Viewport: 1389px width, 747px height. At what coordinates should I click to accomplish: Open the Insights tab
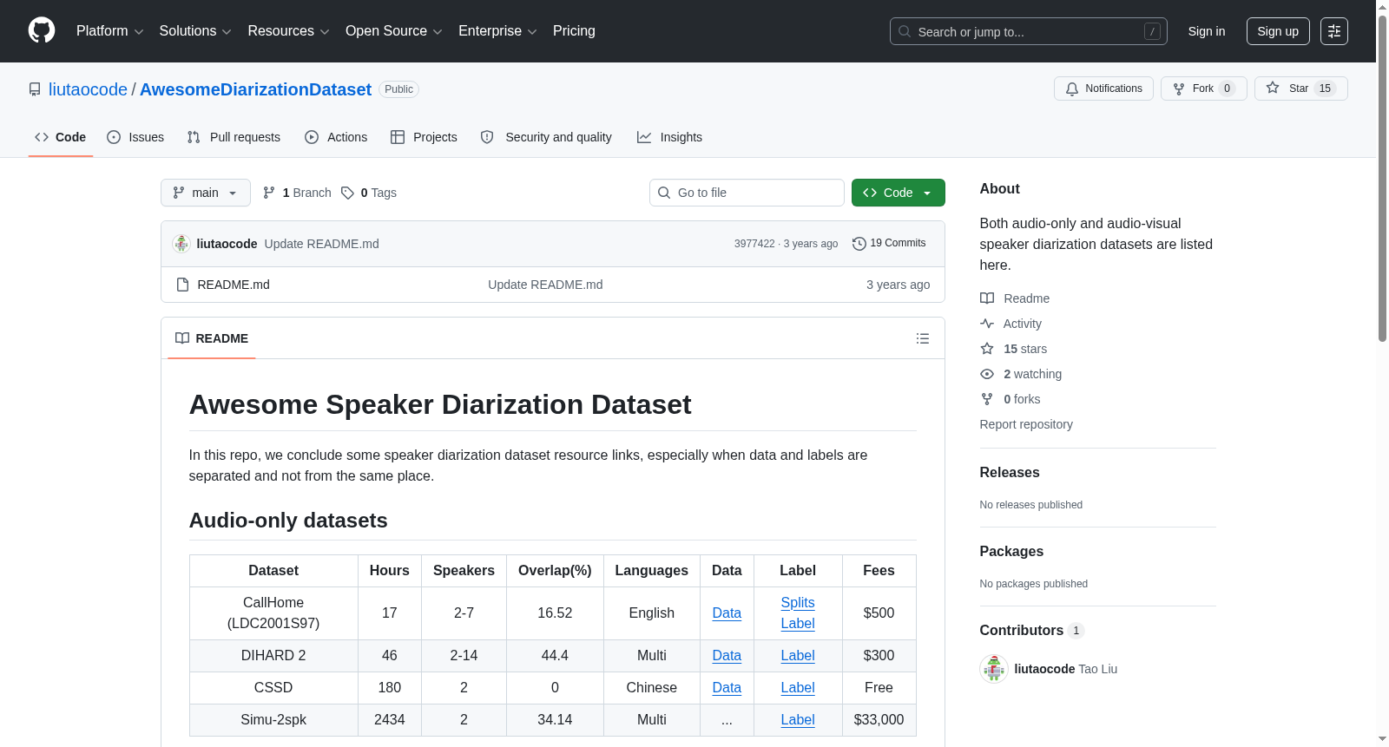point(669,137)
